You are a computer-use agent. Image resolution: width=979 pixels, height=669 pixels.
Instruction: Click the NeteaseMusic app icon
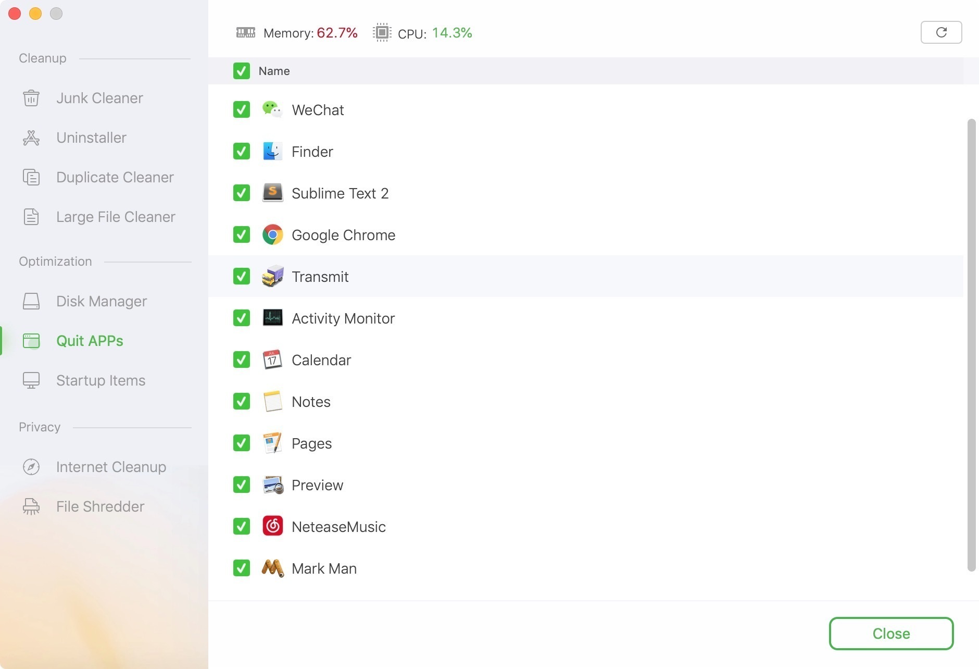[272, 526]
